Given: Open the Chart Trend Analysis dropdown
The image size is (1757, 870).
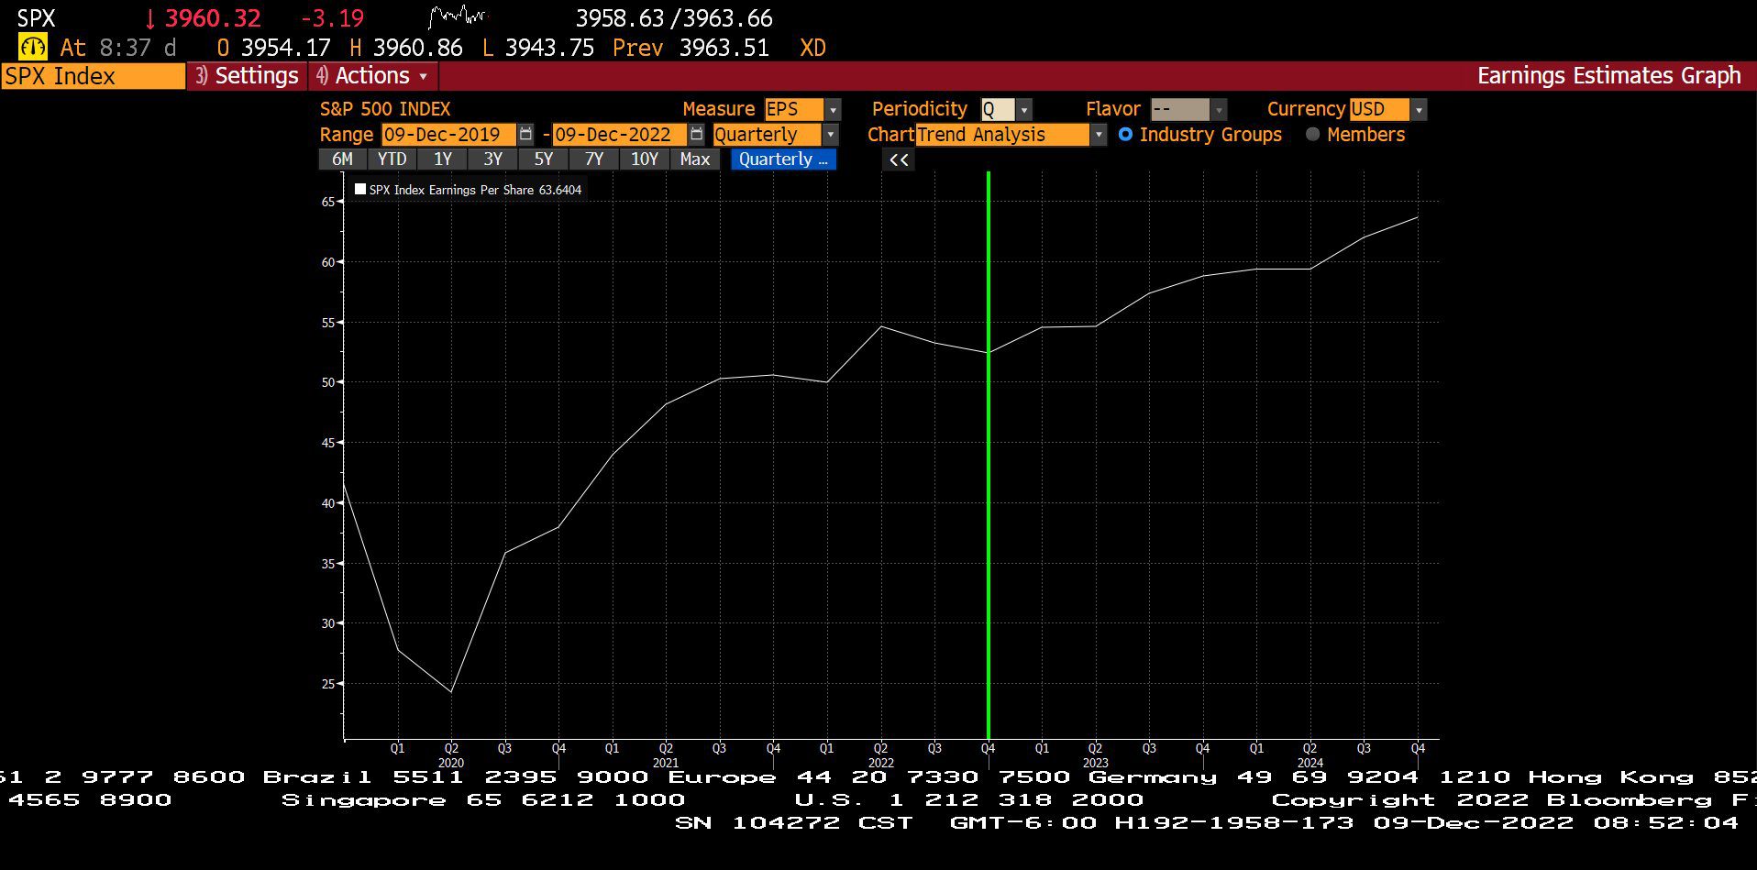Looking at the screenshot, I should (1098, 135).
